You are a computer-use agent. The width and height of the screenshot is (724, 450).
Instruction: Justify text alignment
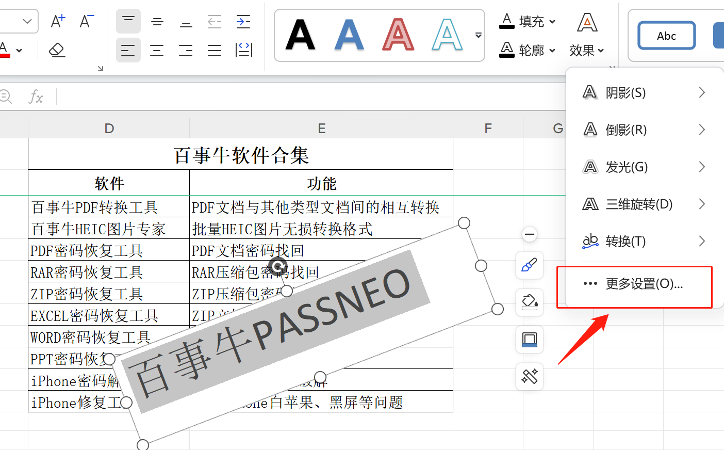(215, 50)
